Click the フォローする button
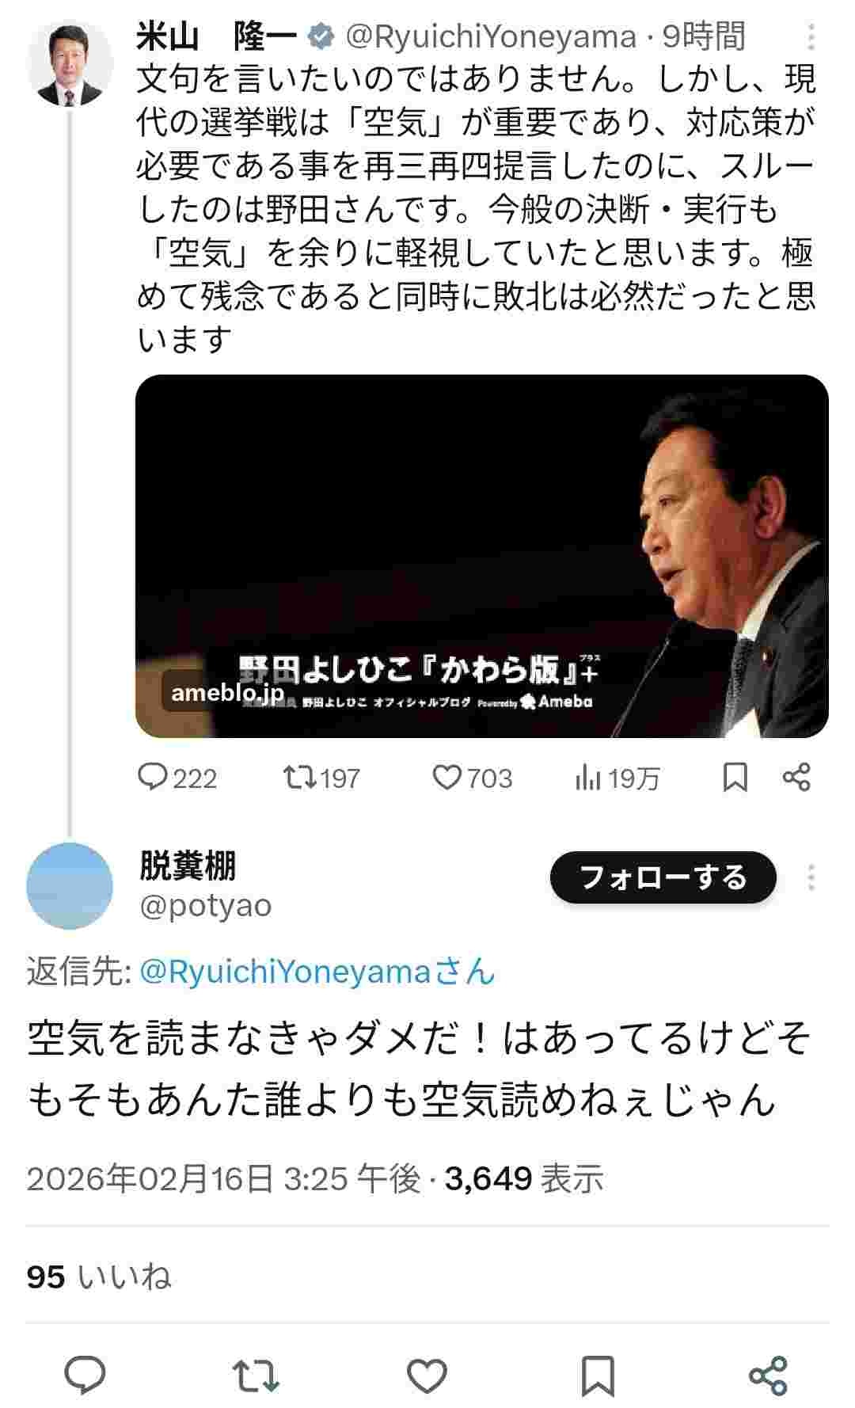 (663, 877)
